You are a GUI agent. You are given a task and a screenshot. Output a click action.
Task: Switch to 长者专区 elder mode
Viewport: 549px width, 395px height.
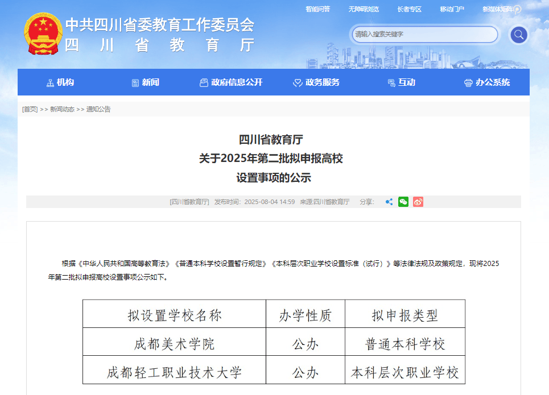tap(409, 9)
